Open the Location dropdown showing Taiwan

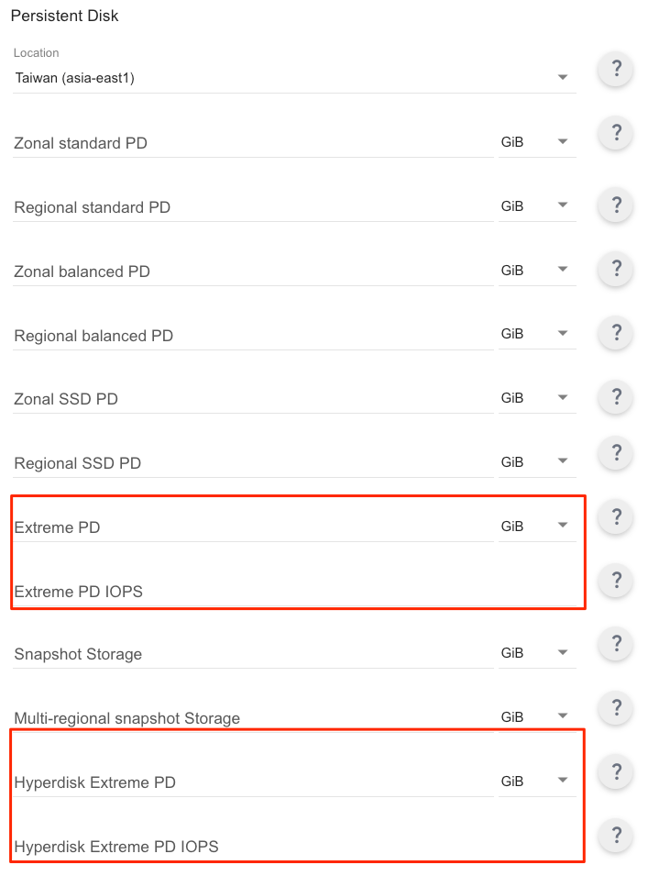tap(294, 78)
